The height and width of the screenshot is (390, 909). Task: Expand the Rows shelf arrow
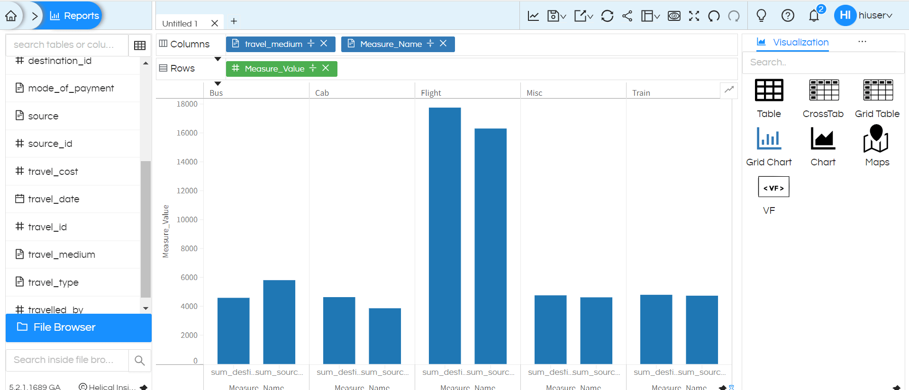218,84
